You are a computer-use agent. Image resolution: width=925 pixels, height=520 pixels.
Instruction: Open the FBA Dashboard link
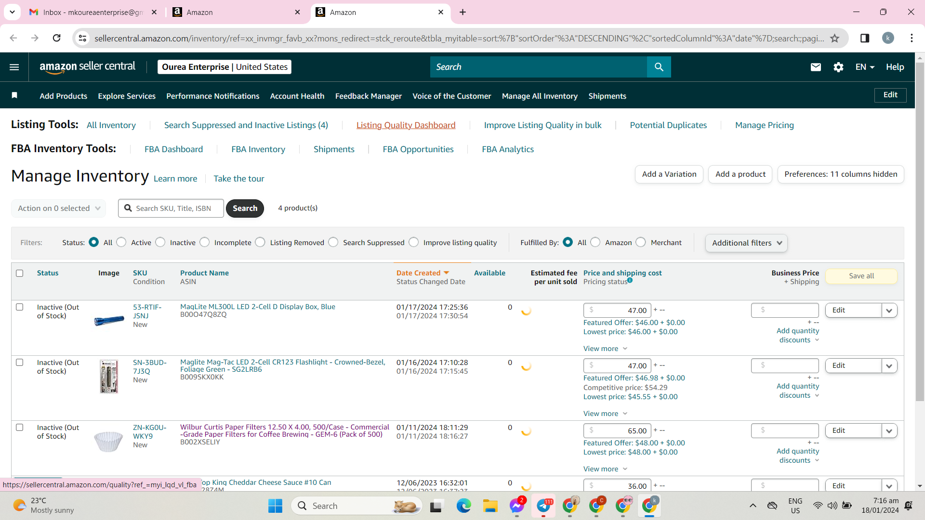(173, 149)
